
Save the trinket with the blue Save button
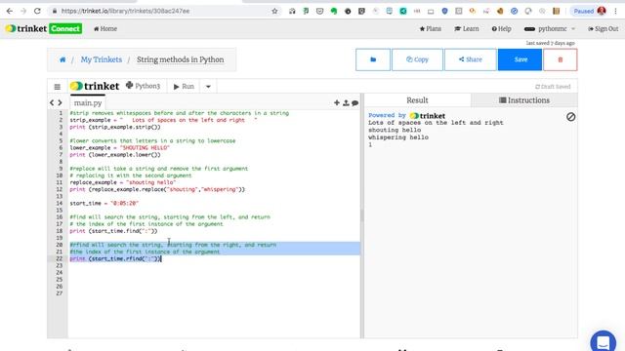[x=521, y=59]
